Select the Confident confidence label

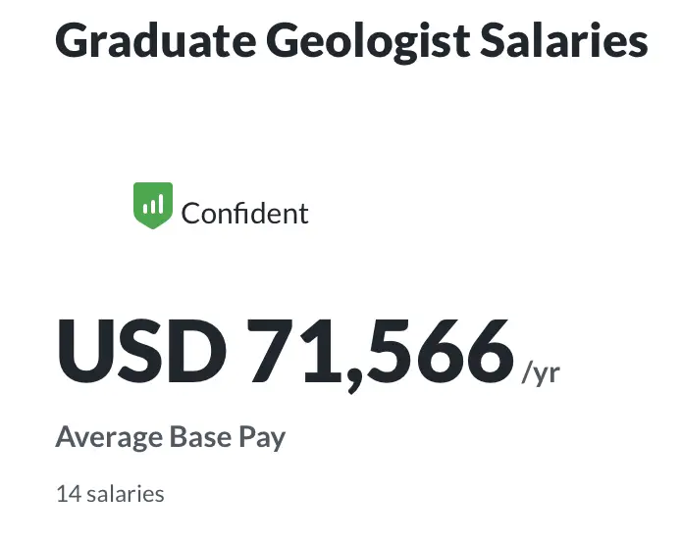click(x=244, y=214)
